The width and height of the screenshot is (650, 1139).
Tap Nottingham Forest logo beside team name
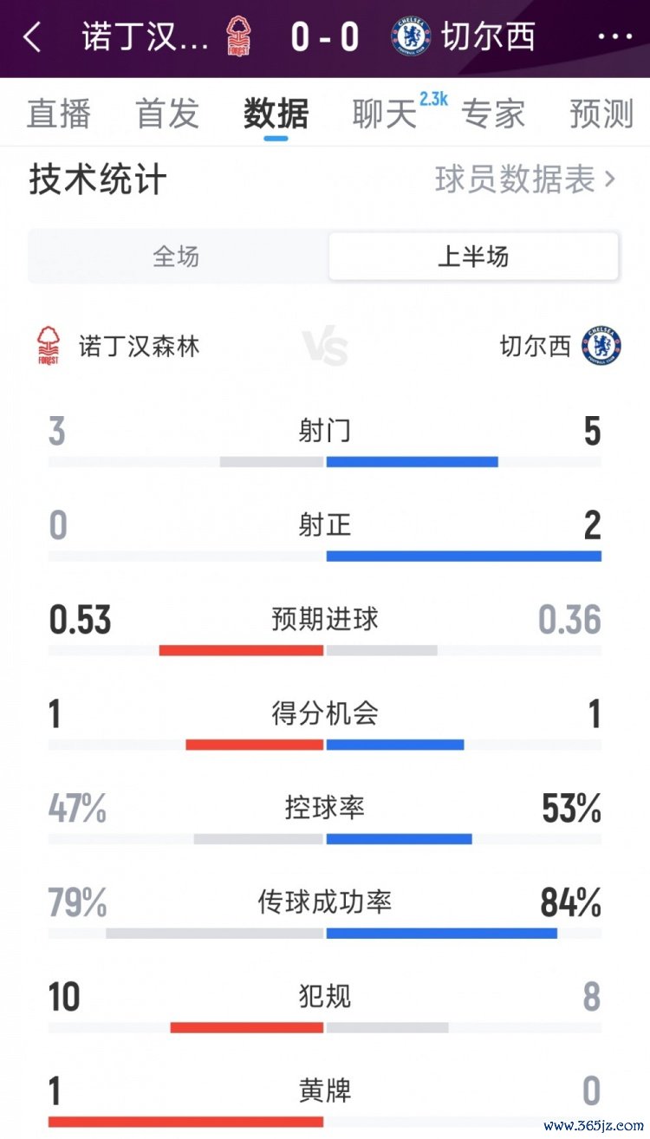(49, 346)
